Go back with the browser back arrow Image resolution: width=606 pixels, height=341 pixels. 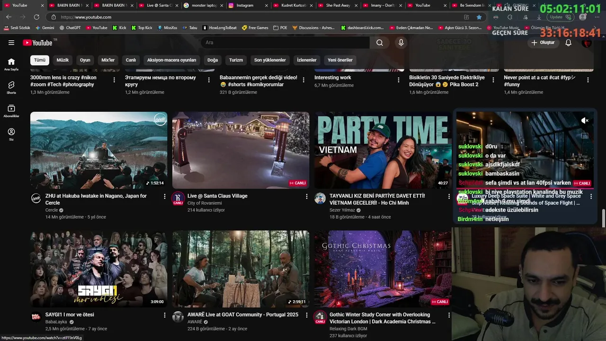[x=9, y=17]
